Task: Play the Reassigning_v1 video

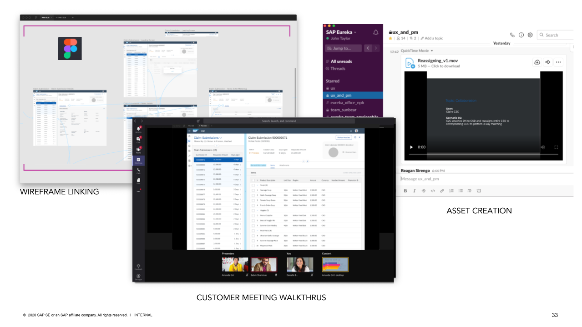Action: (x=412, y=147)
